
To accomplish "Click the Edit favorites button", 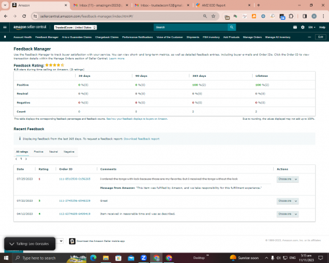I will coord(320,37).
